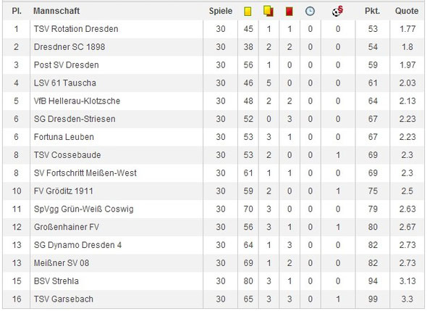Select SG Dynamo Dresden 4 row
Screen dimensions: 427x311
click(213, 245)
